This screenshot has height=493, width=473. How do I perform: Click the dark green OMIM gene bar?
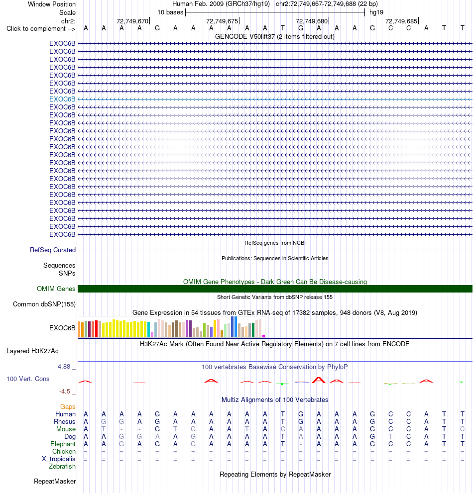275,289
